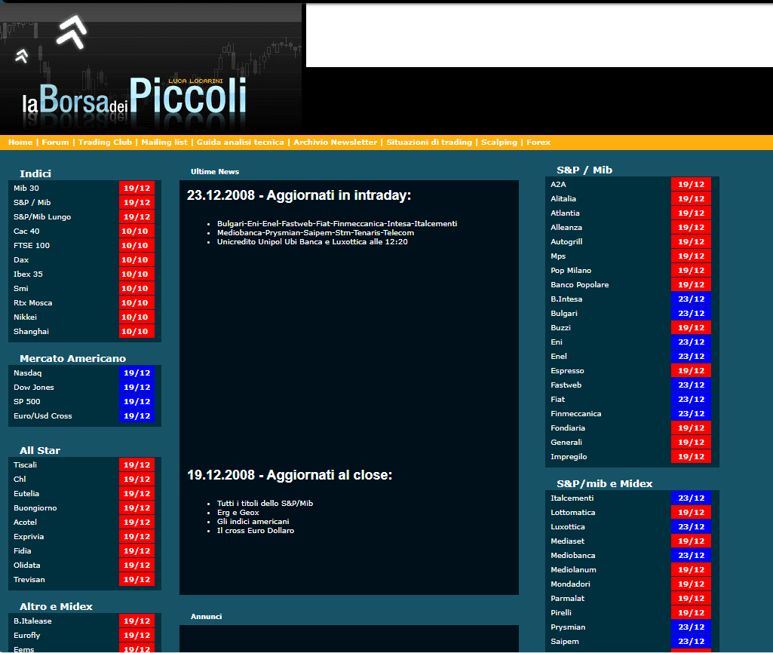Open the Tiscali stock analysis
The height and width of the screenshot is (653, 773).
pos(25,465)
